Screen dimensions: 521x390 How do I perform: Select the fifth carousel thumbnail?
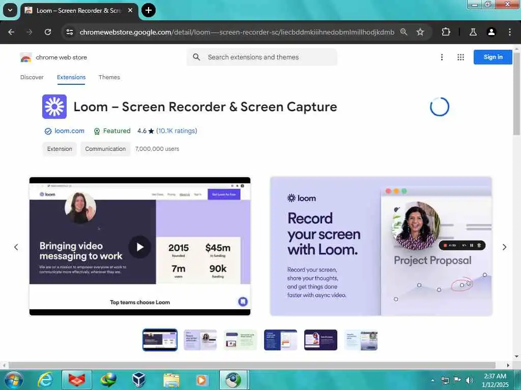[x=321, y=340]
